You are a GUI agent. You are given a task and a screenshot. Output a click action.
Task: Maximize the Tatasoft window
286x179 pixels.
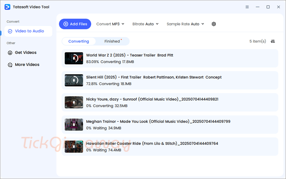point(268,7)
